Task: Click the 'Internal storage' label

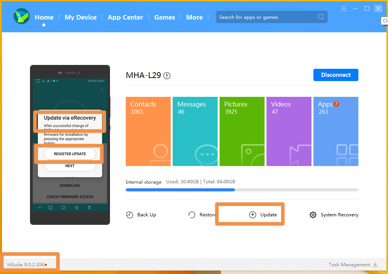Action: [143, 182]
